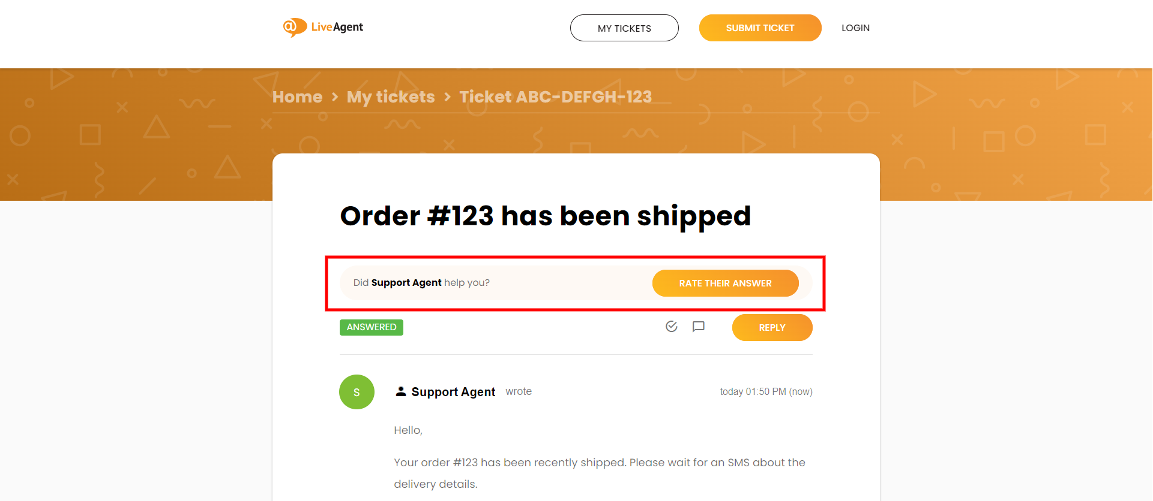Click the Order #123 has been shipped heading
Screen dimensions: 1153x501
(x=545, y=216)
